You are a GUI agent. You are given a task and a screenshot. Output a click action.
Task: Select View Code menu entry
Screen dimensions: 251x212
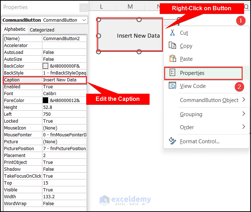(206, 86)
